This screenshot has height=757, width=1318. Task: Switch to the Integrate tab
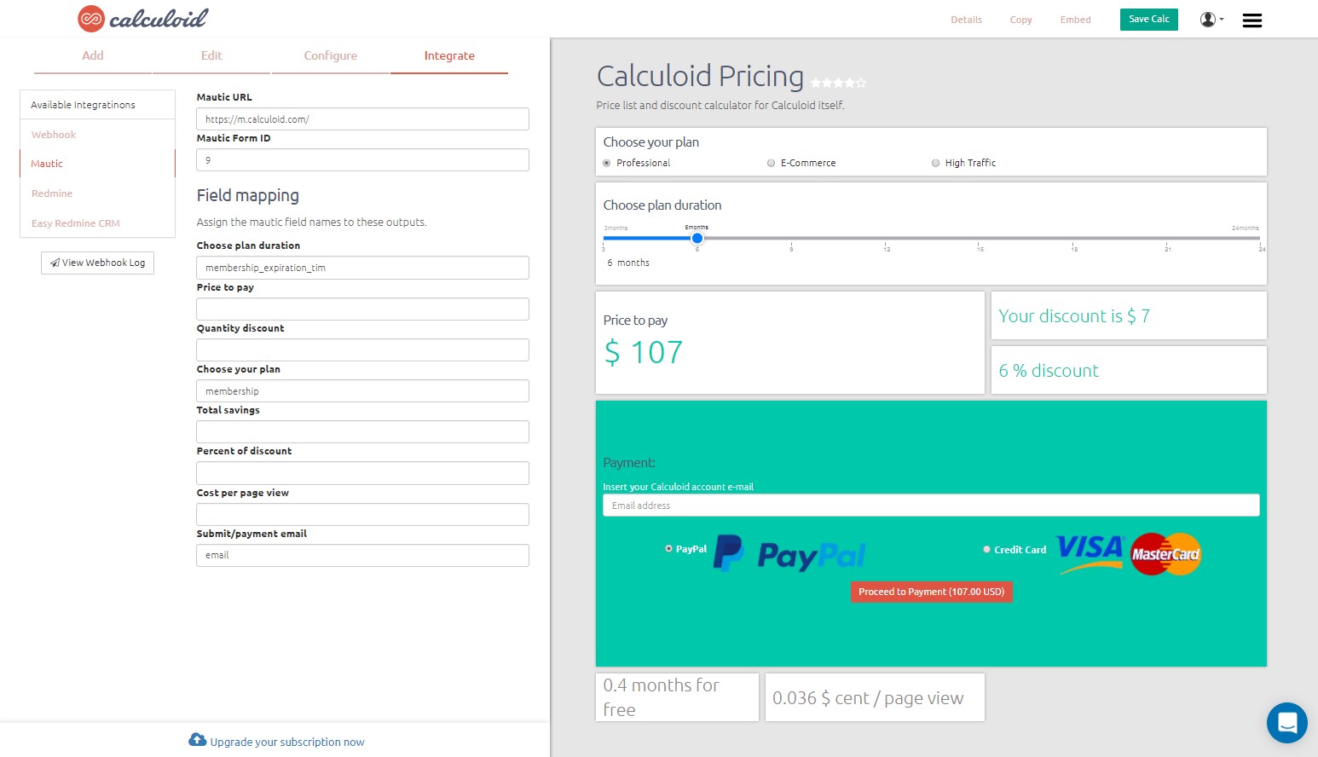point(449,55)
